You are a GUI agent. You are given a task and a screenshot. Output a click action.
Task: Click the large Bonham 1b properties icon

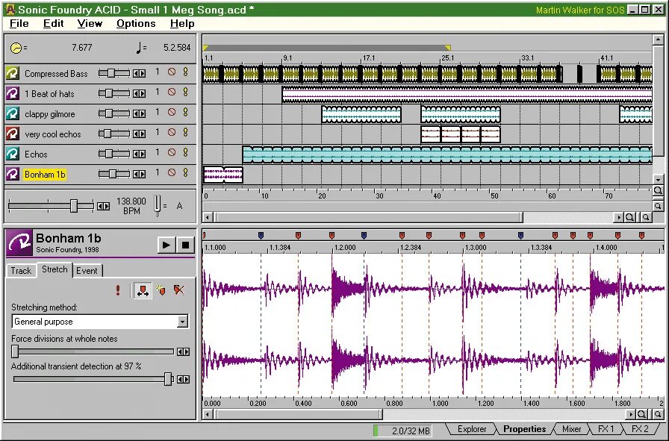(x=19, y=243)
